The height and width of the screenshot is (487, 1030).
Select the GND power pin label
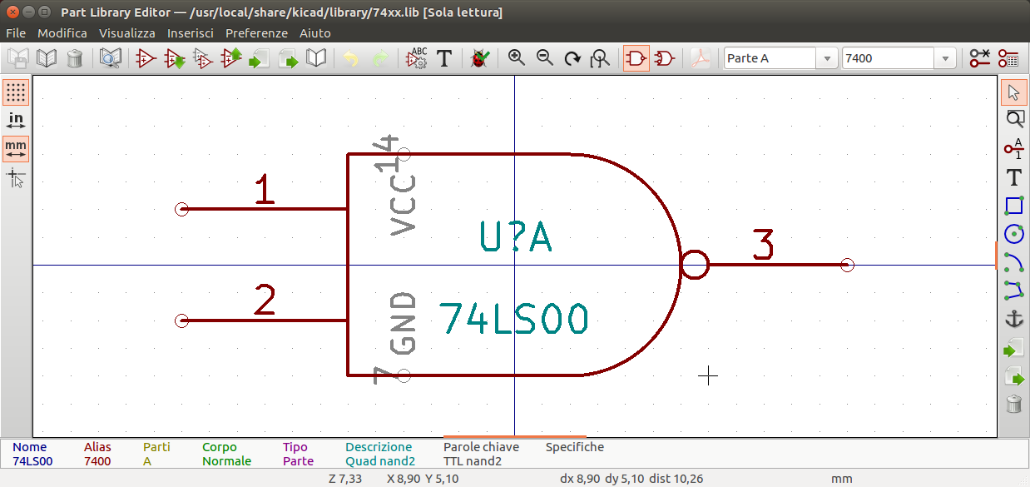[403, 323]
